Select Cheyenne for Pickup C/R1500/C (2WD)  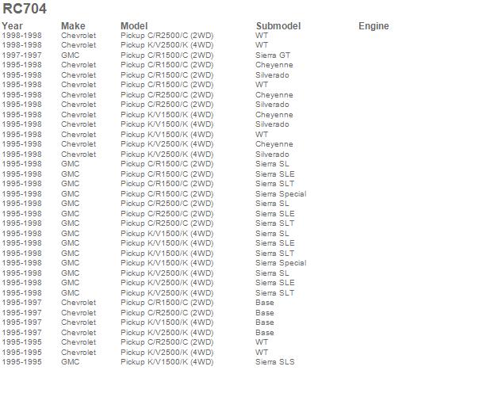pos(274,65)
